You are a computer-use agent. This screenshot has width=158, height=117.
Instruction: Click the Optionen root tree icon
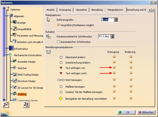8,9
